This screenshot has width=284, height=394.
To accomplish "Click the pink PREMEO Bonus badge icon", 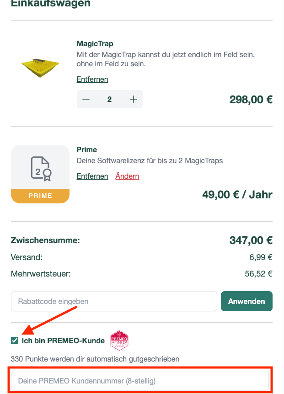I will click(x=120, y=341).
